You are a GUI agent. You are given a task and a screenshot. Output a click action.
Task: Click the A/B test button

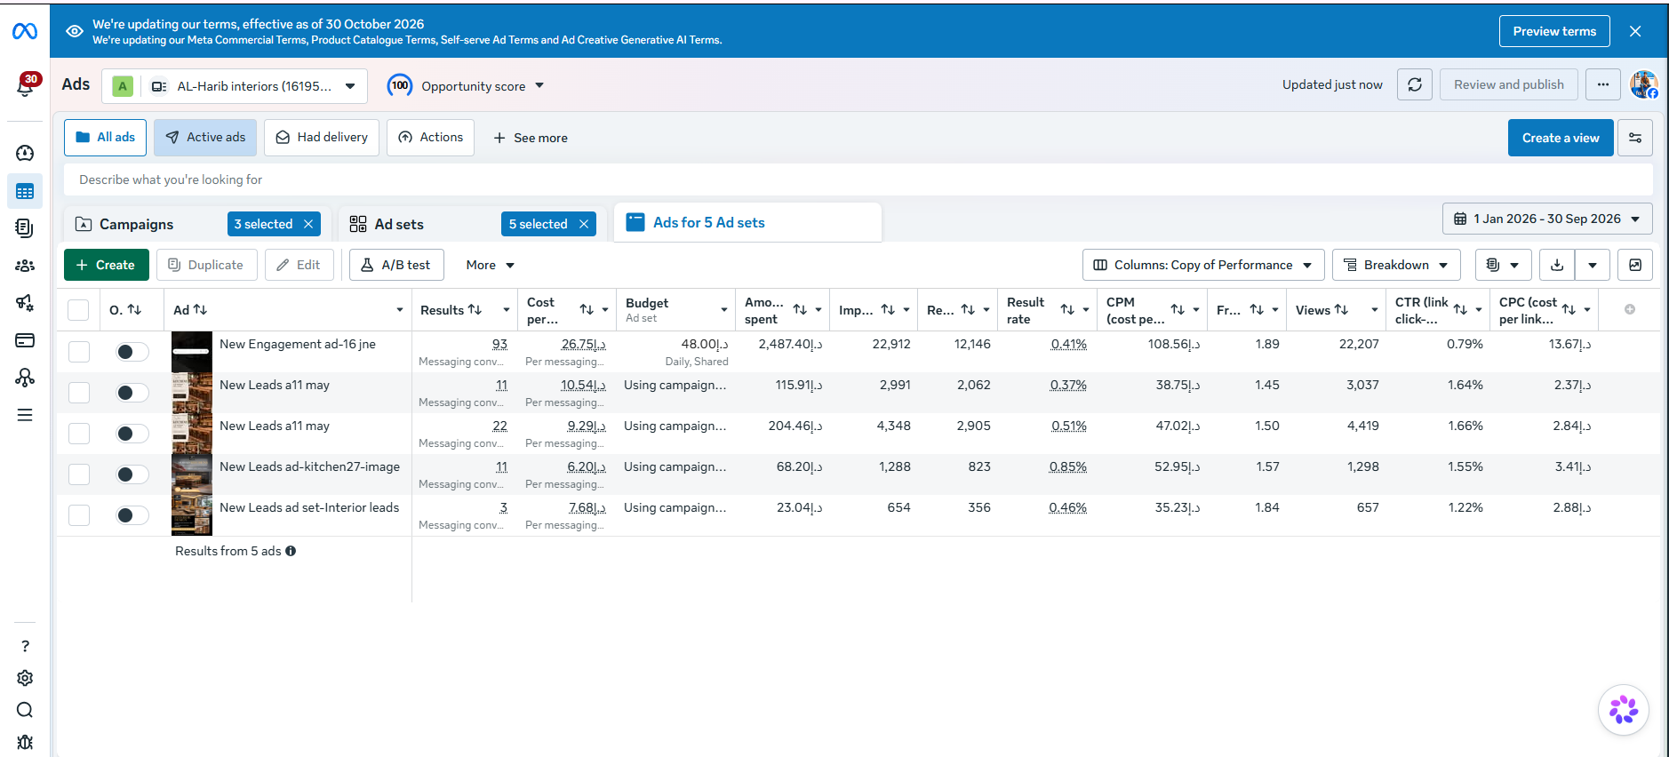396,265
